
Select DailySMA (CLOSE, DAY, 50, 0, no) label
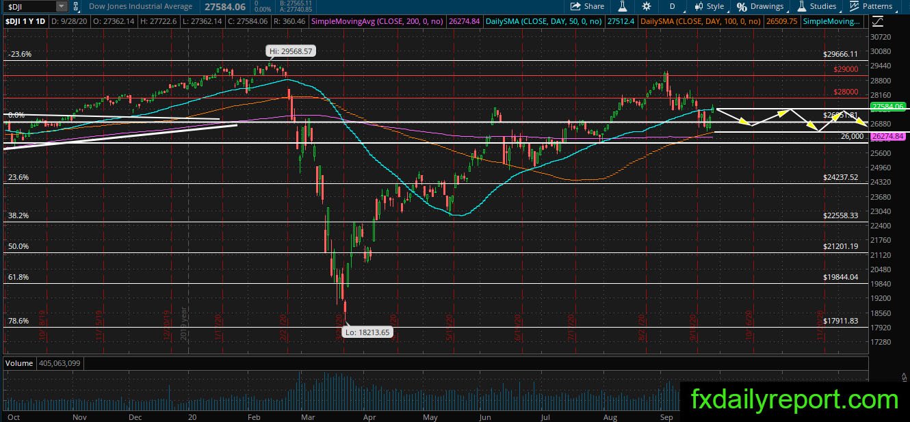click(x=543, y=22)
